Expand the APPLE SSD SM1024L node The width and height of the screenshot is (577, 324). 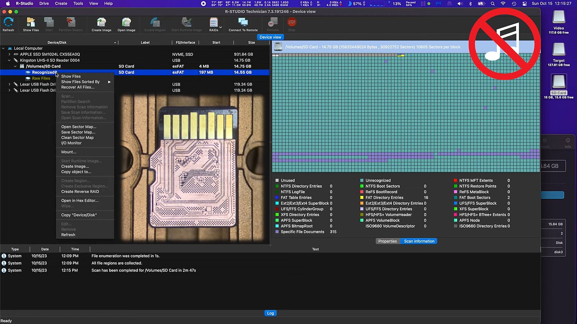tap(9, 54)
